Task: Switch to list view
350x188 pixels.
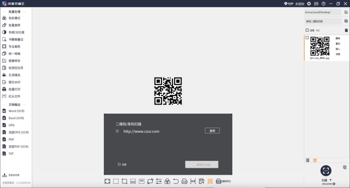Action: tap(307, 160)
